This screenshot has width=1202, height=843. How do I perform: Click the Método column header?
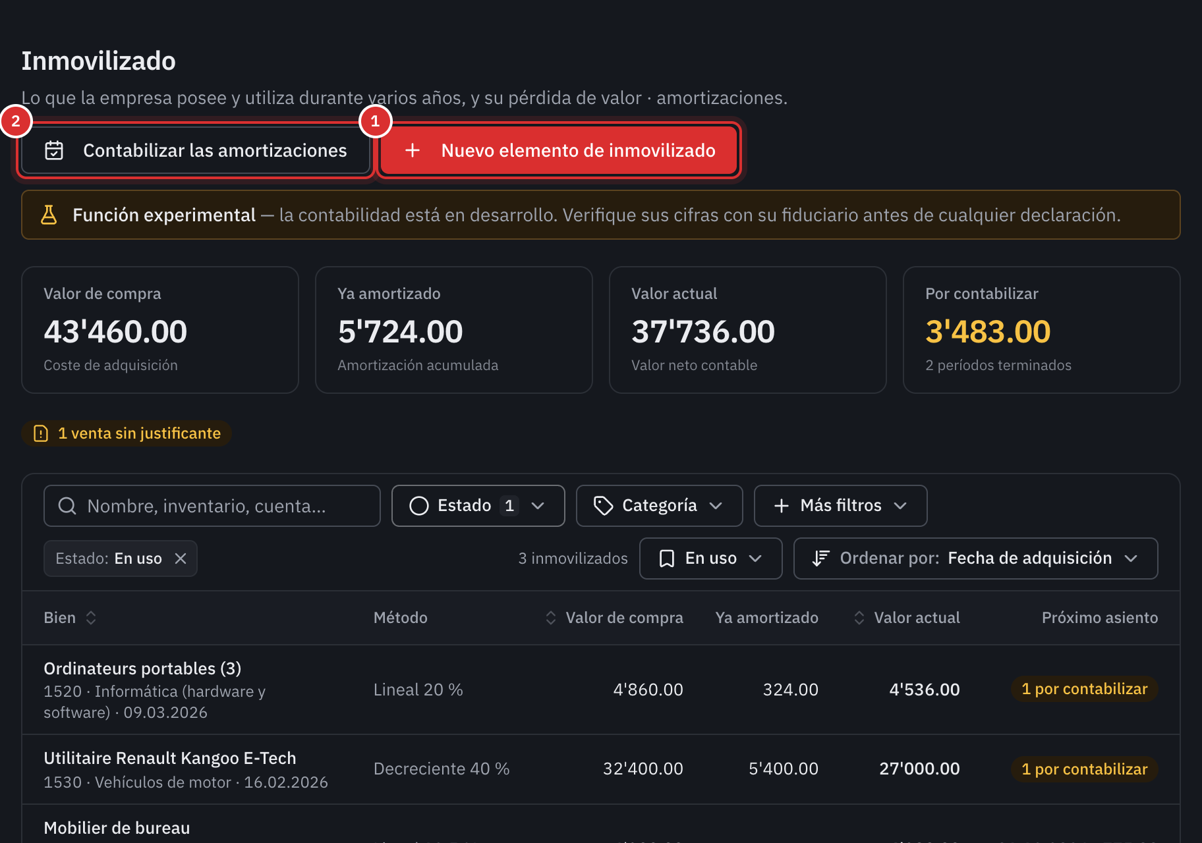coord(401,618)
